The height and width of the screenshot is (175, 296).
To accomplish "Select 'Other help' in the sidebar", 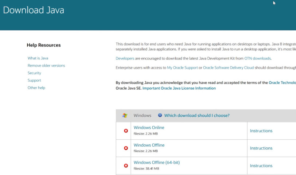I will click(x=36, y=88).
